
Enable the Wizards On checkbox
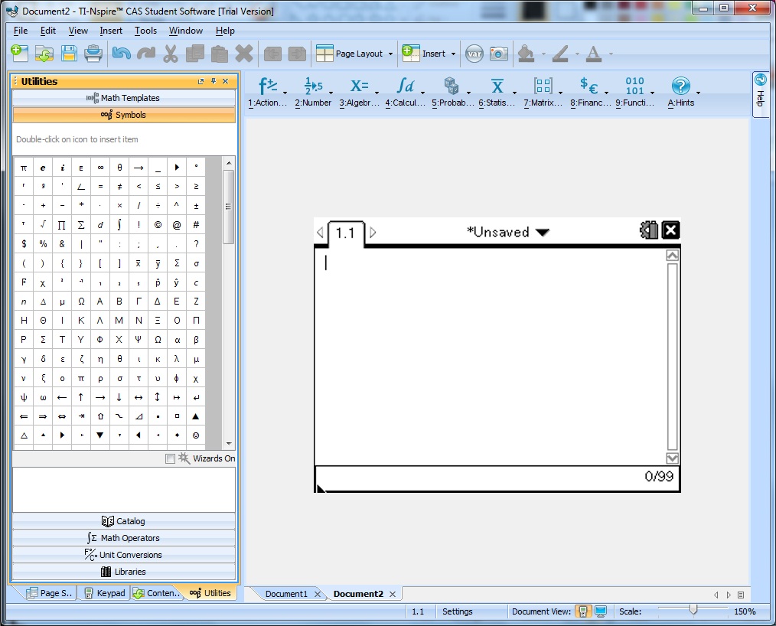tap(170, 458)
